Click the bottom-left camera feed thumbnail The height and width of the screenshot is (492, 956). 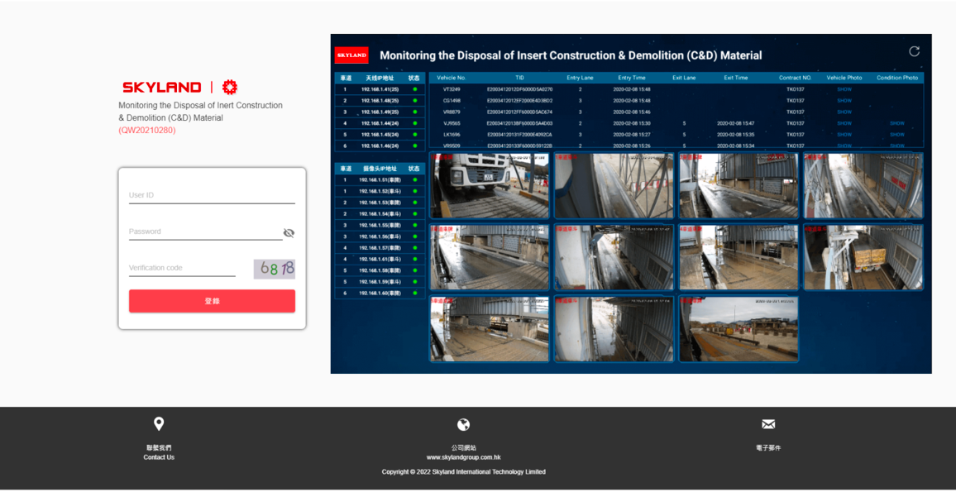point(489,328)
